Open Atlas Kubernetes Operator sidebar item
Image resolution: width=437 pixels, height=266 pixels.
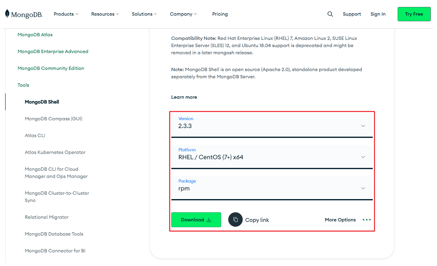[x=55, y=152]
